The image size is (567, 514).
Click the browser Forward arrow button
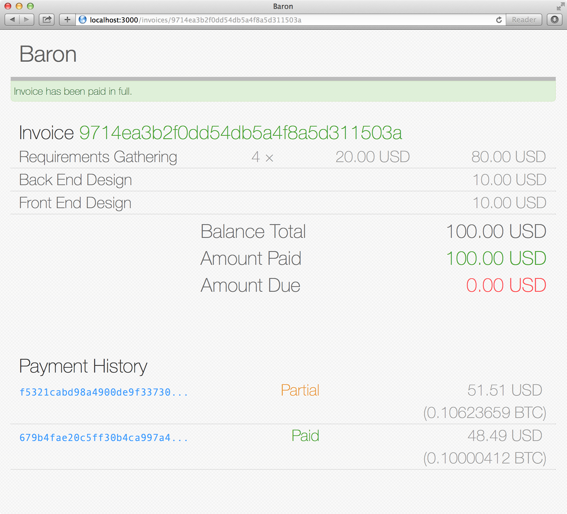(x=26, y=20)
